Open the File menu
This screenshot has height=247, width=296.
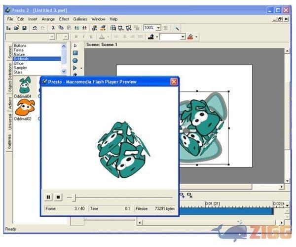(10, 19)
